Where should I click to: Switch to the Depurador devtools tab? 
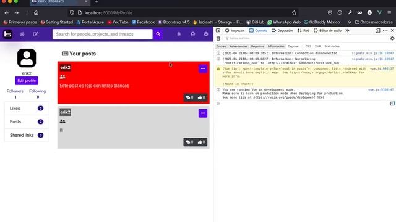282,30
